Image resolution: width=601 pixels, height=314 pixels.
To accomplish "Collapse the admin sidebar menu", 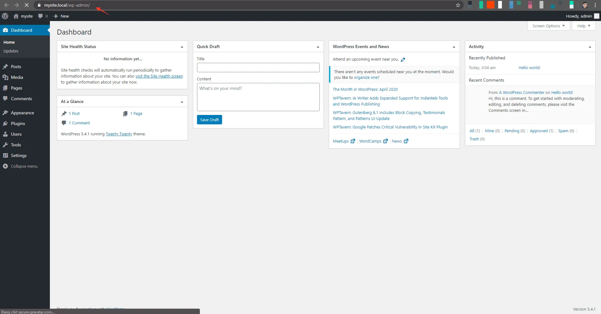I will [25, 166].
